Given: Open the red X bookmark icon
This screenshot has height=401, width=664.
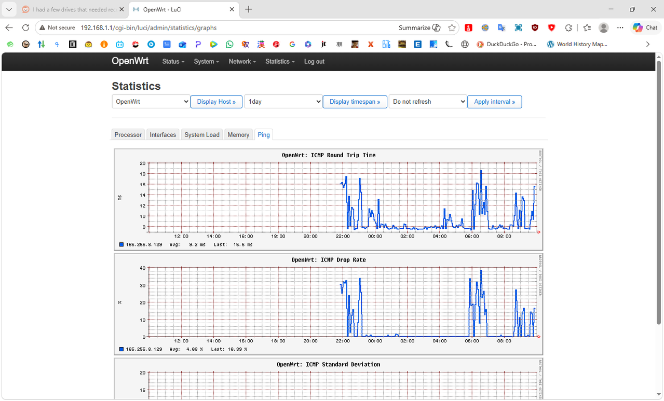Looking at the screenshot, I should [371, 45].
